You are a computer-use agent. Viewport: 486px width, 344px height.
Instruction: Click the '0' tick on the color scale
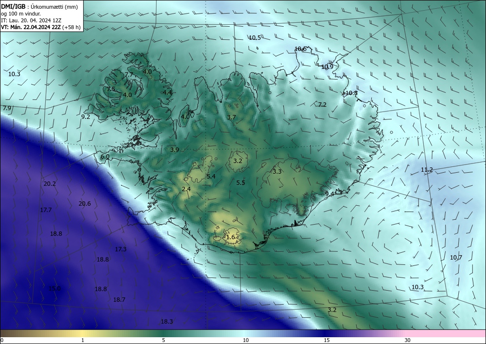2,341
